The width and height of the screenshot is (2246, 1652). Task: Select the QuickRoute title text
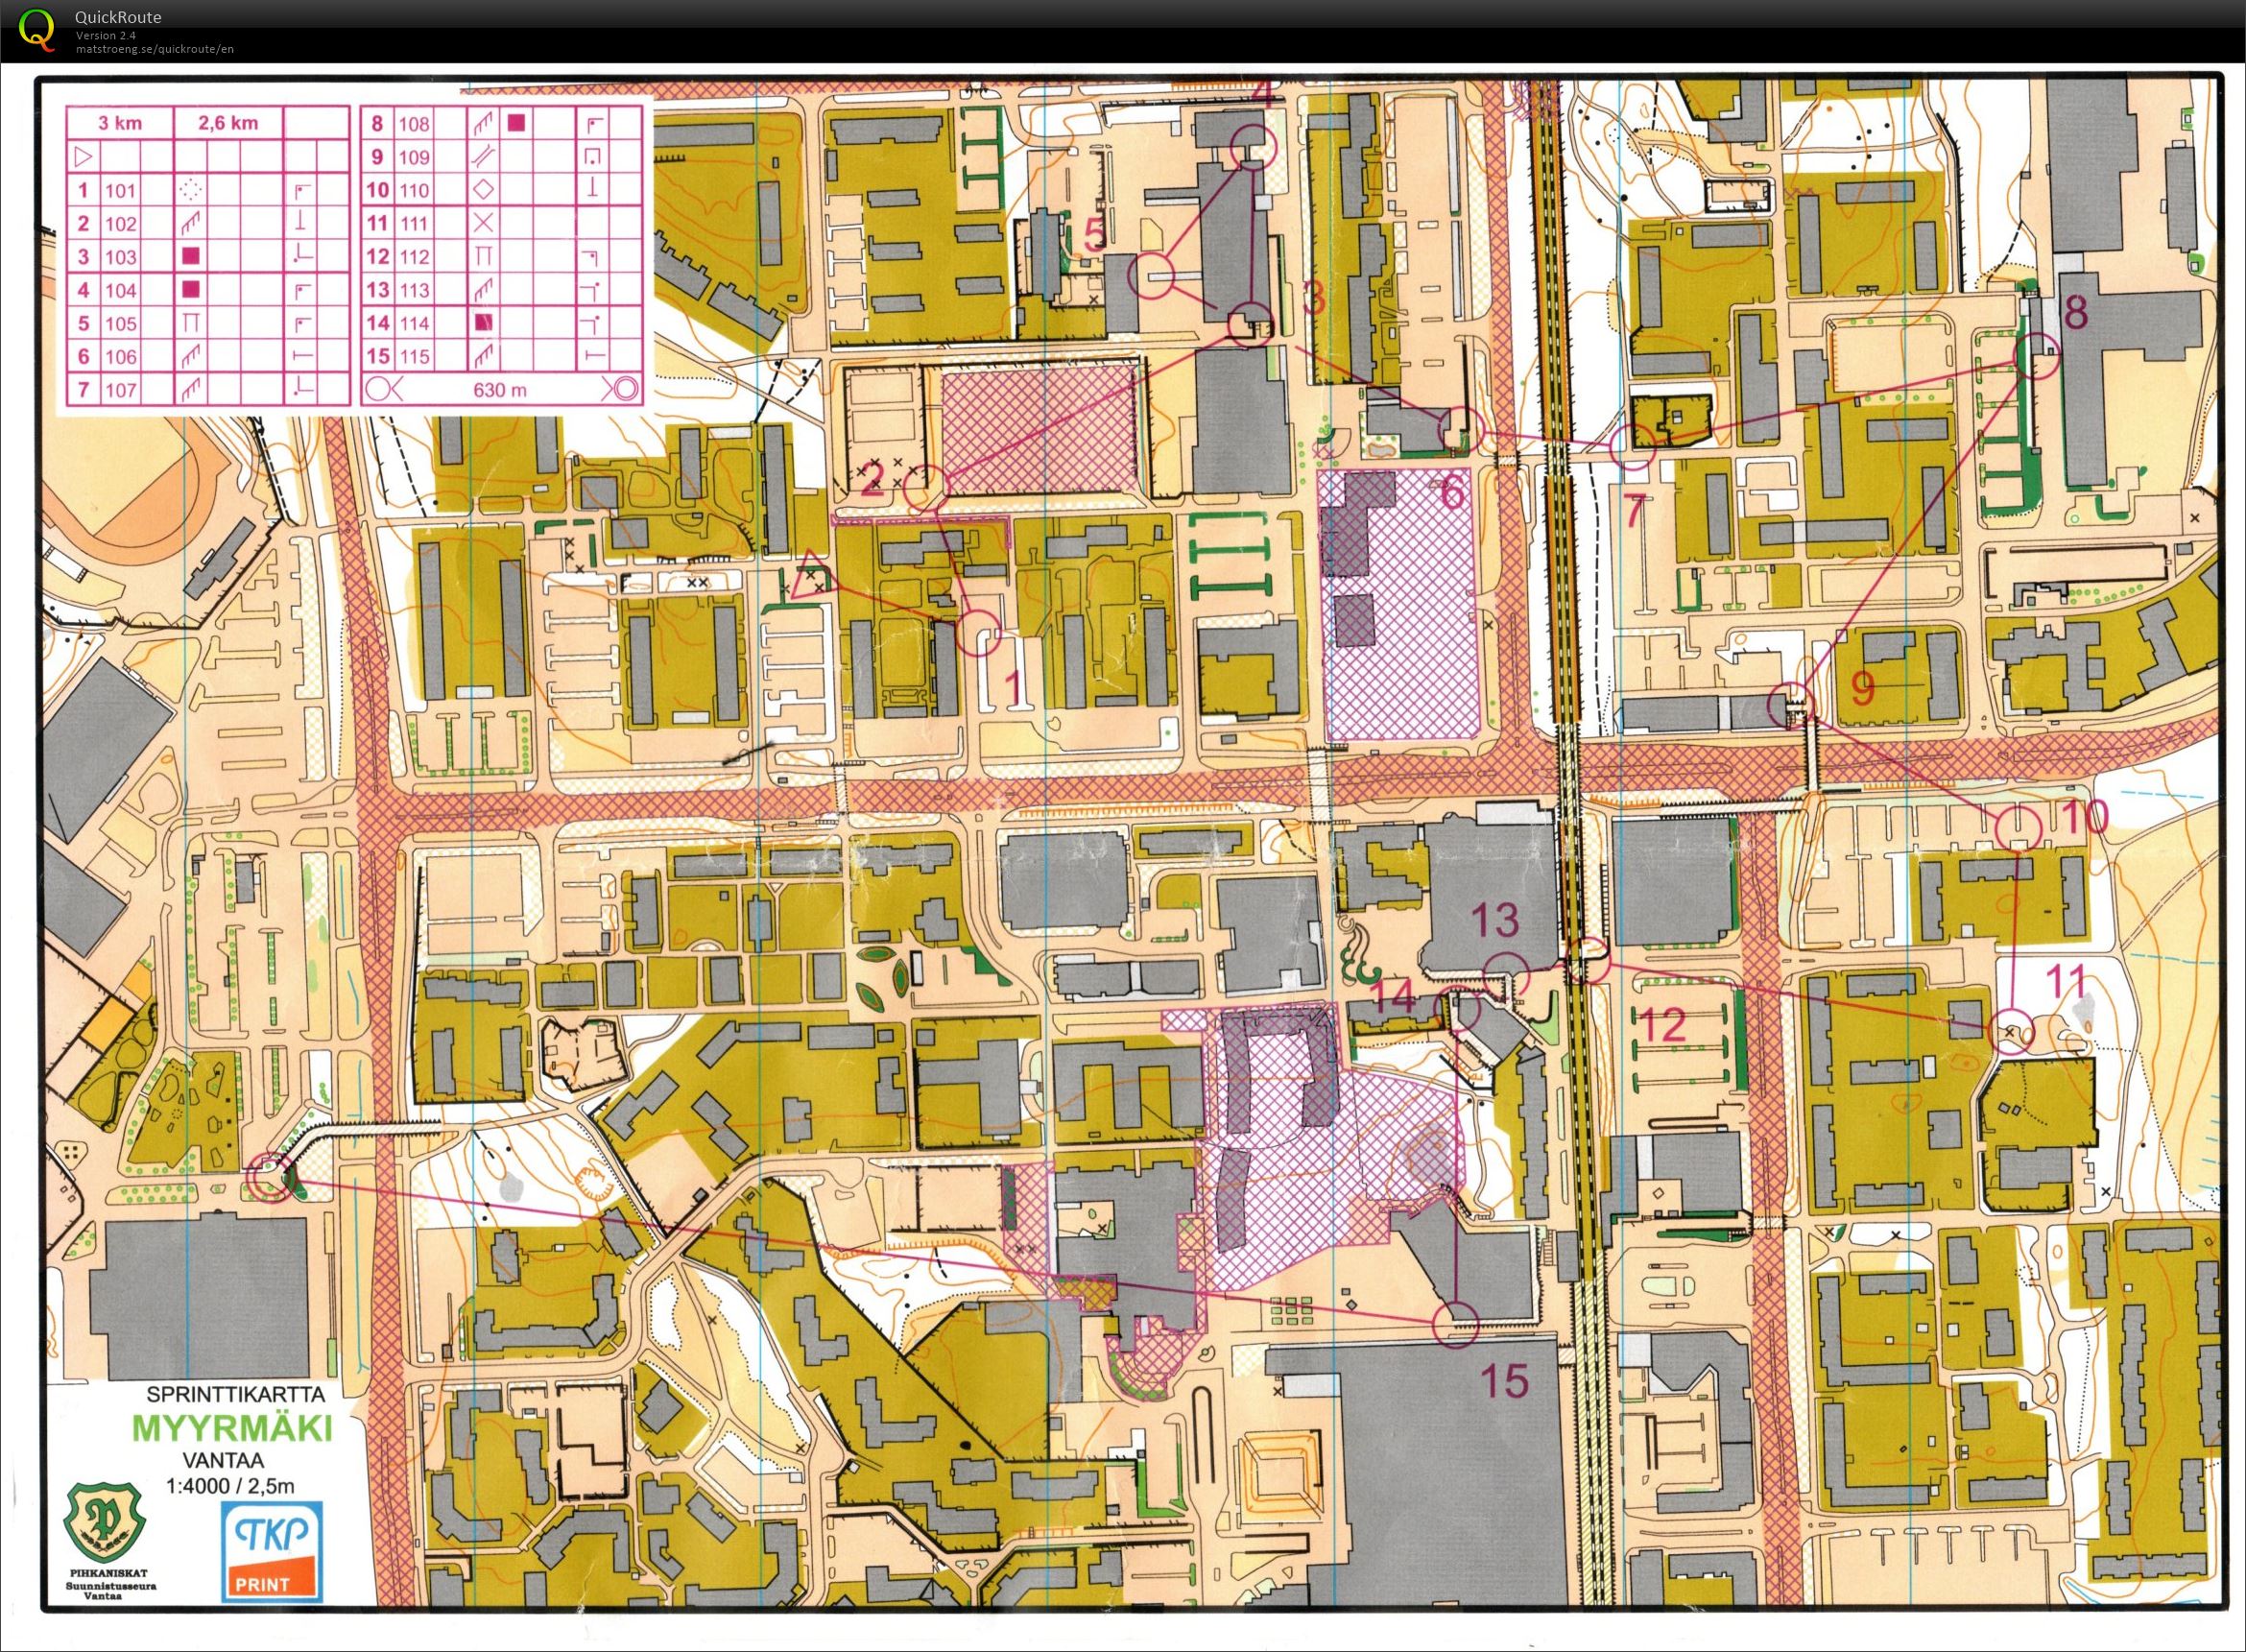(x=118, y=17)
